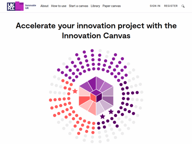
Task: Open the Library page
Action: [95, 6]
